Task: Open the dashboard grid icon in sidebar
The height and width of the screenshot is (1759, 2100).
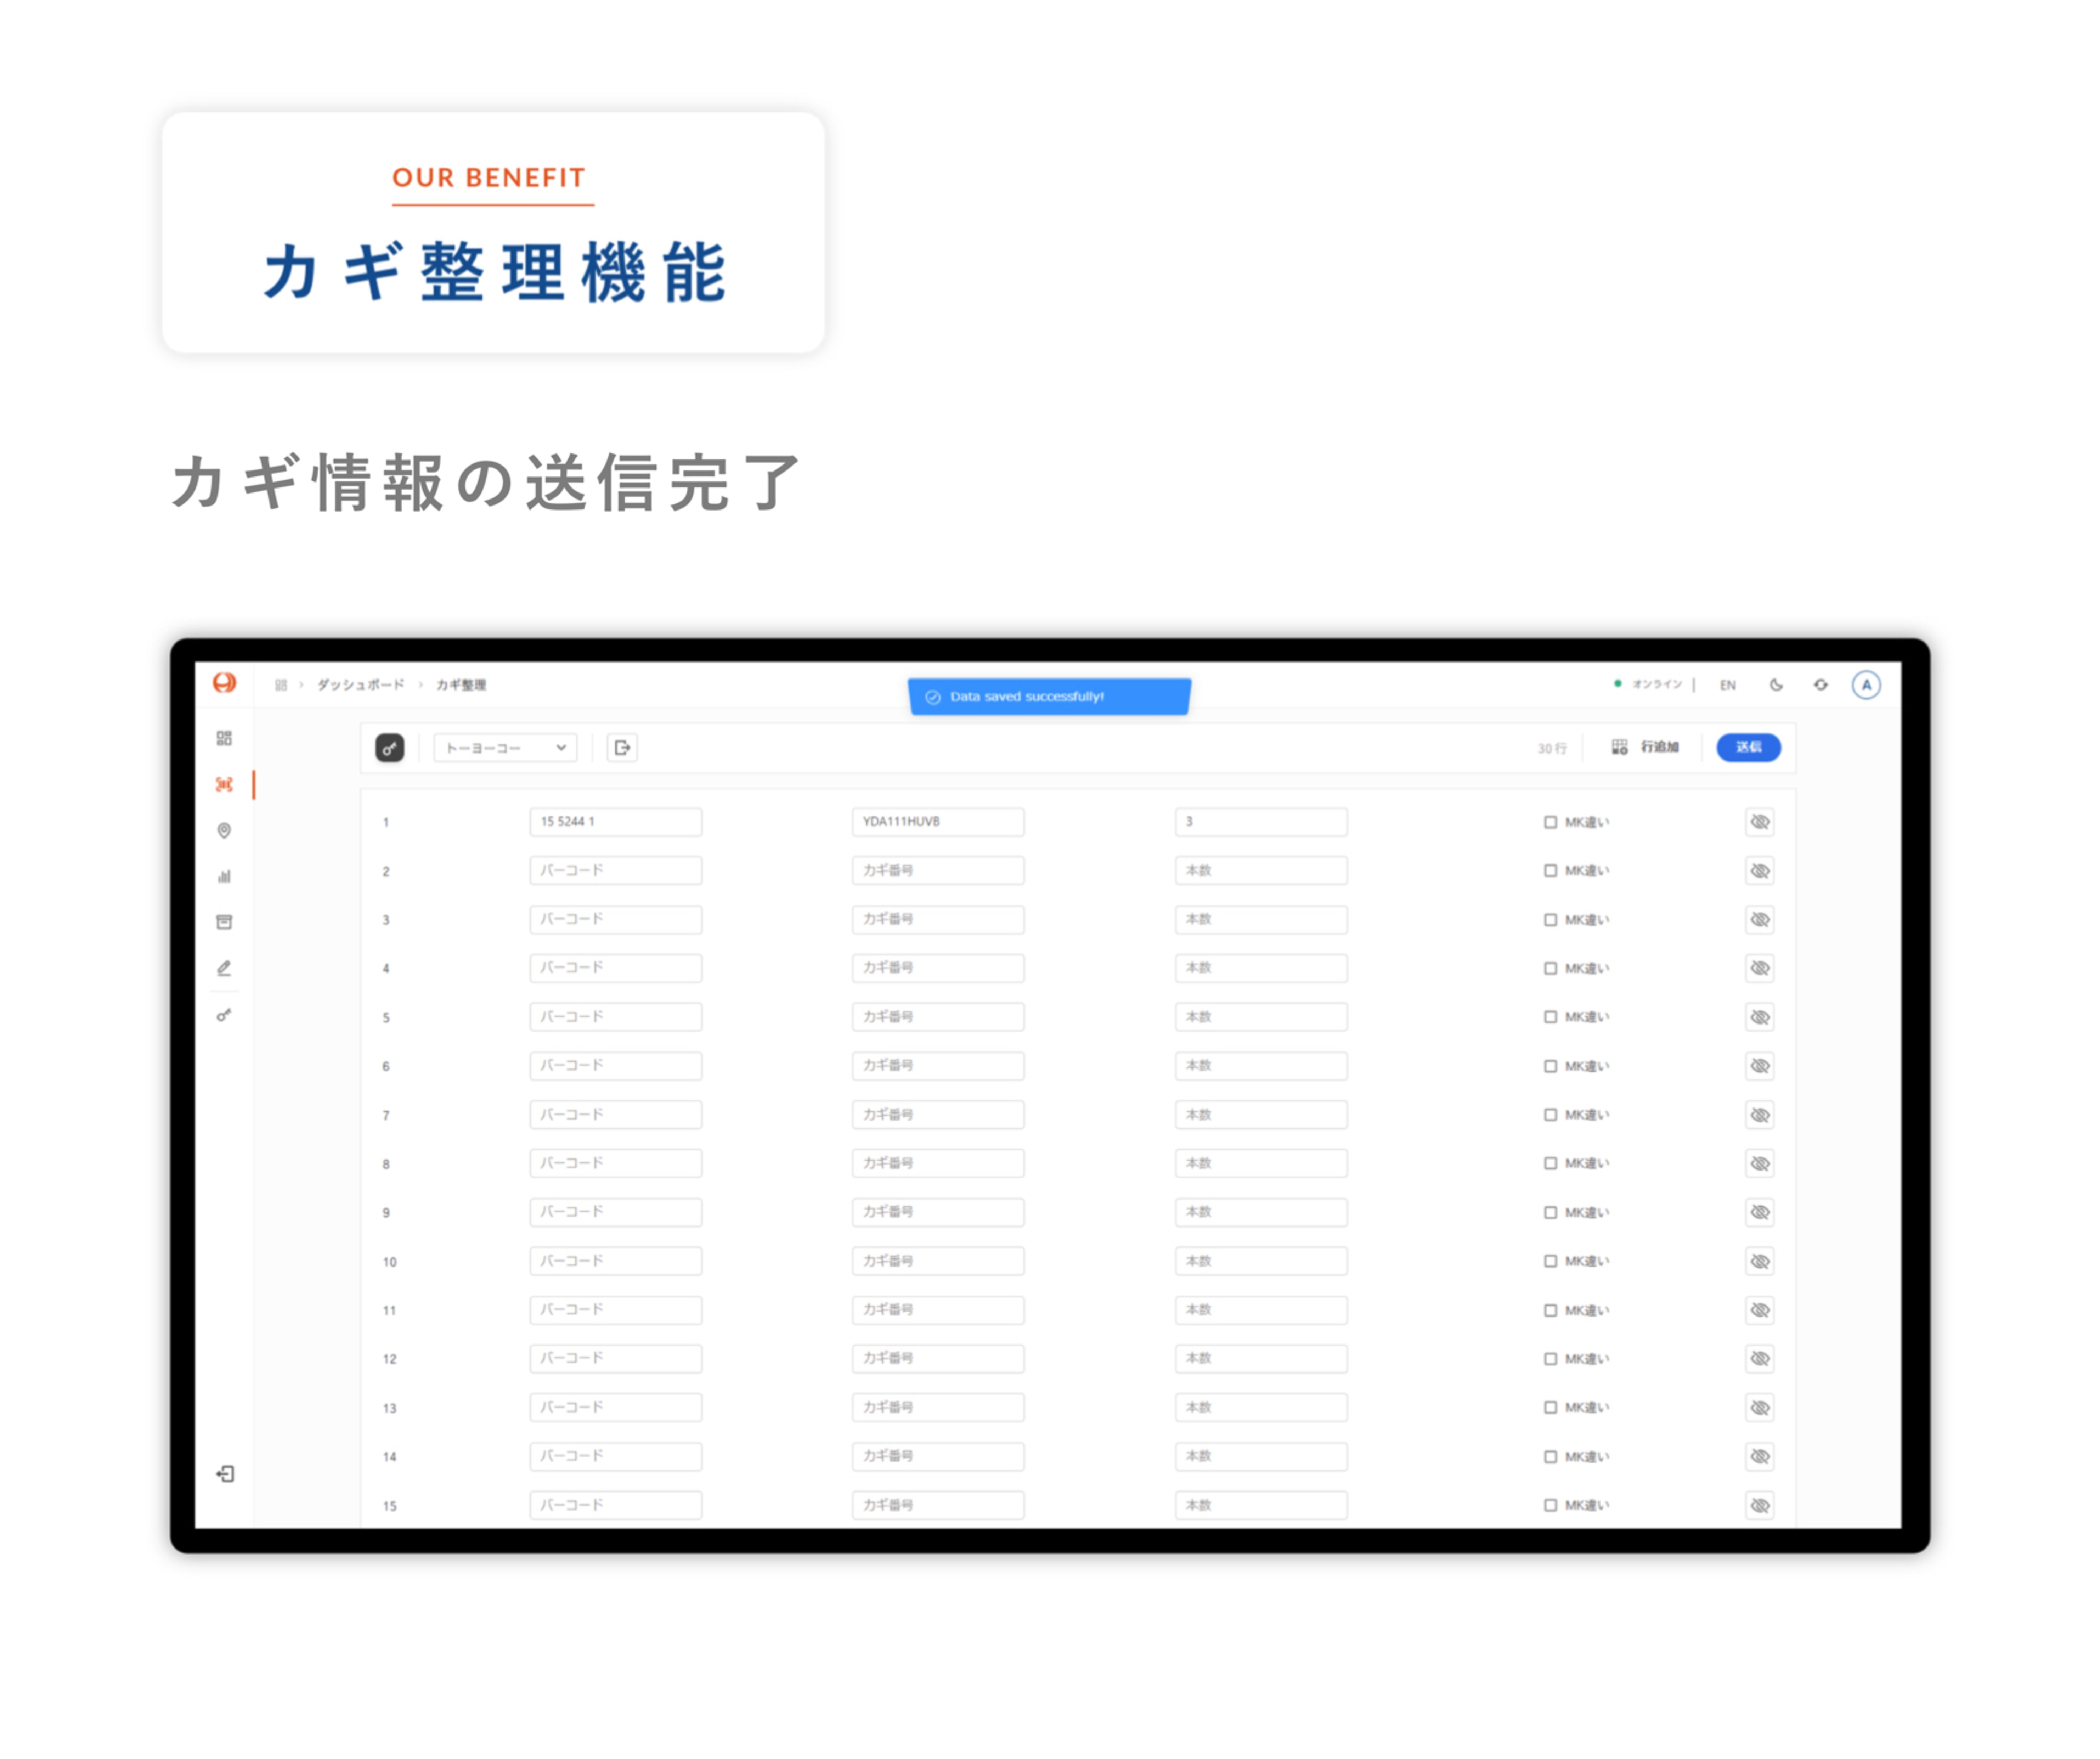Action: (224, 738)
